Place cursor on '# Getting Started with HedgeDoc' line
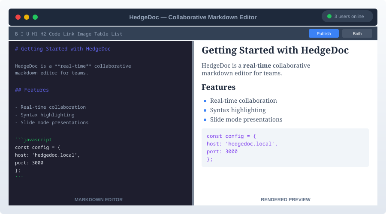386x214 pixels. tap(63, 49)
